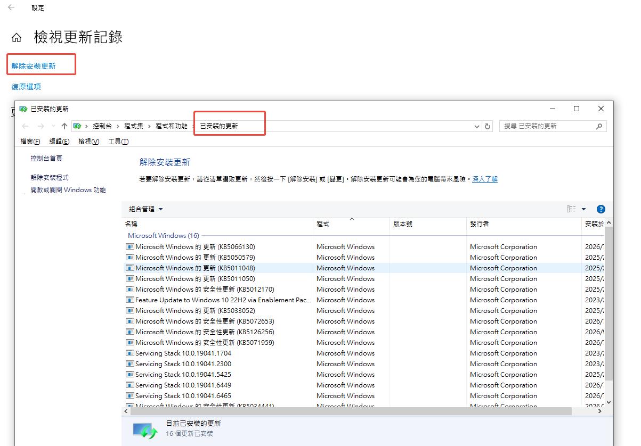Select update KB5033052 row

365,311
